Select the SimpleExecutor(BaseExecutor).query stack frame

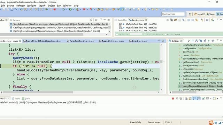click(59, 24)
